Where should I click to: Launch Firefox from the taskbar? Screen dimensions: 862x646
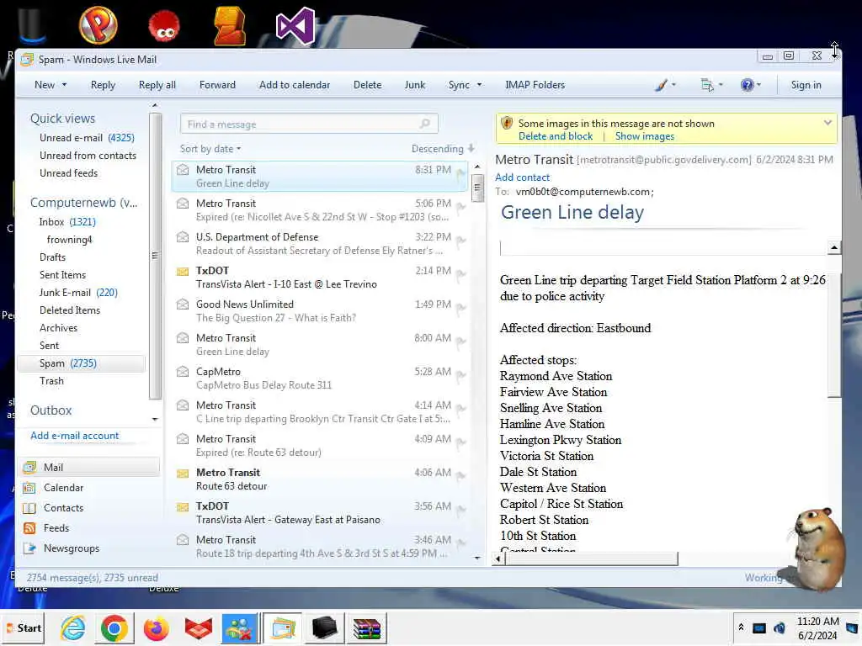[156, 629]
